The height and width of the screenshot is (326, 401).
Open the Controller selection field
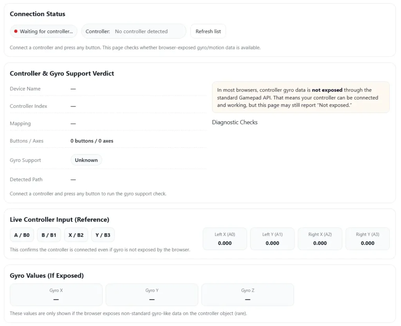coord(134,31)
